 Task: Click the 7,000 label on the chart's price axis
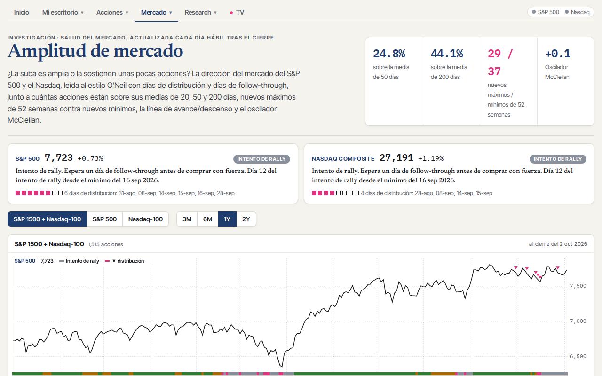click(x=578, y=321)
